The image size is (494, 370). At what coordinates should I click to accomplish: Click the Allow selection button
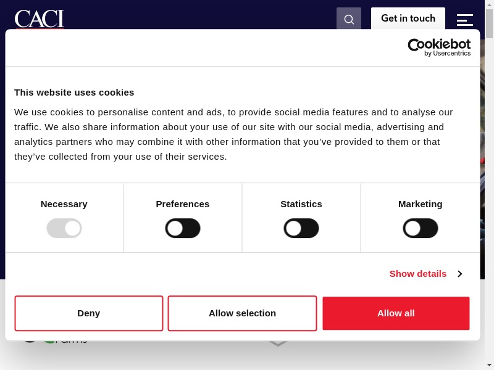pos(242,313)
